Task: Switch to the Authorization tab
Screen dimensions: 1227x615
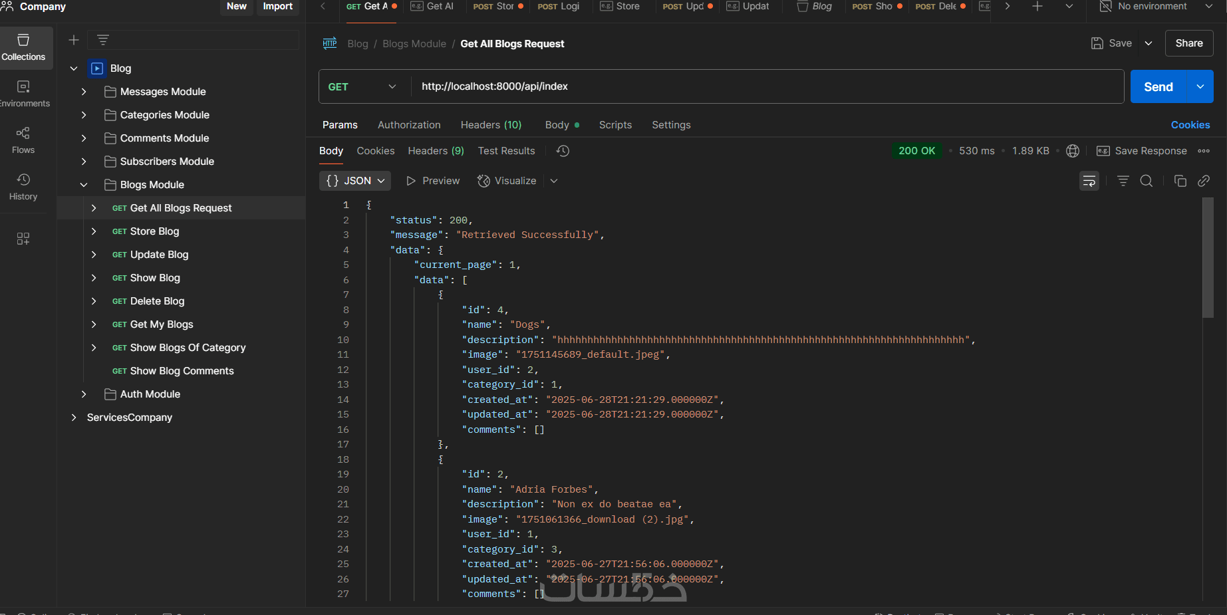Action: [409, 125]
